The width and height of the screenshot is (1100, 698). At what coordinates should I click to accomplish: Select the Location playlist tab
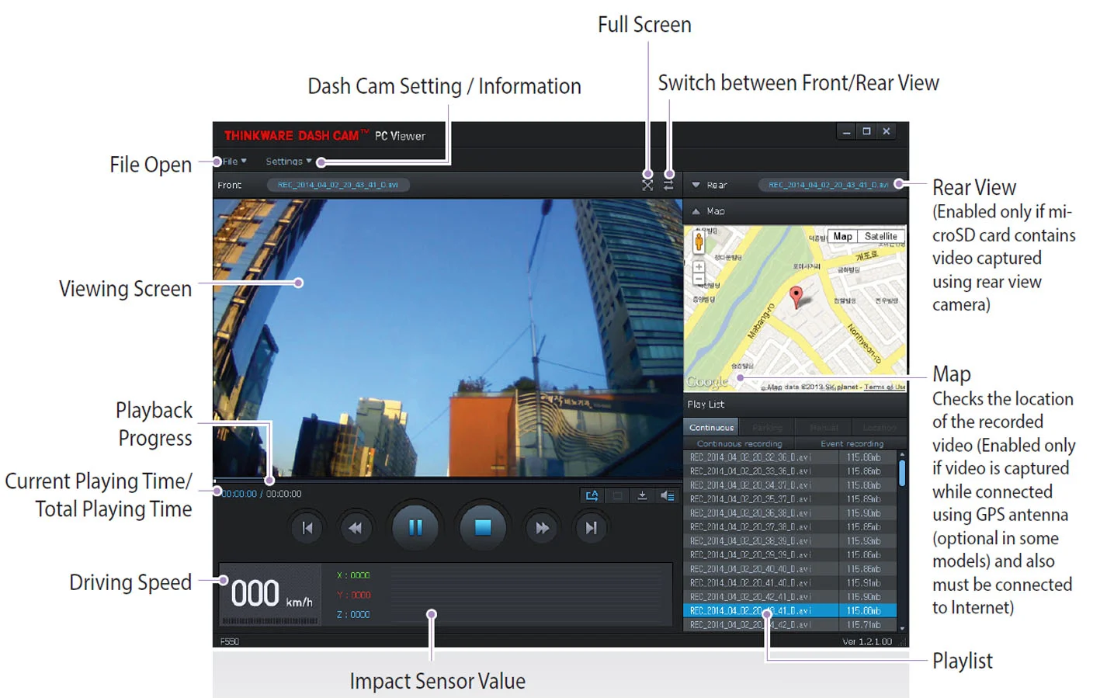tap(880, 427)
